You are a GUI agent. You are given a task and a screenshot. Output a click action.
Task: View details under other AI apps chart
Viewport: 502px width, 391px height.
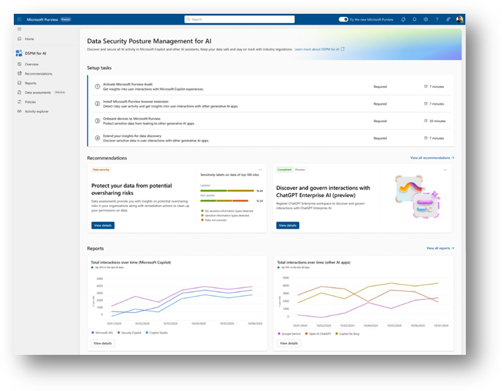pos(288,343)
